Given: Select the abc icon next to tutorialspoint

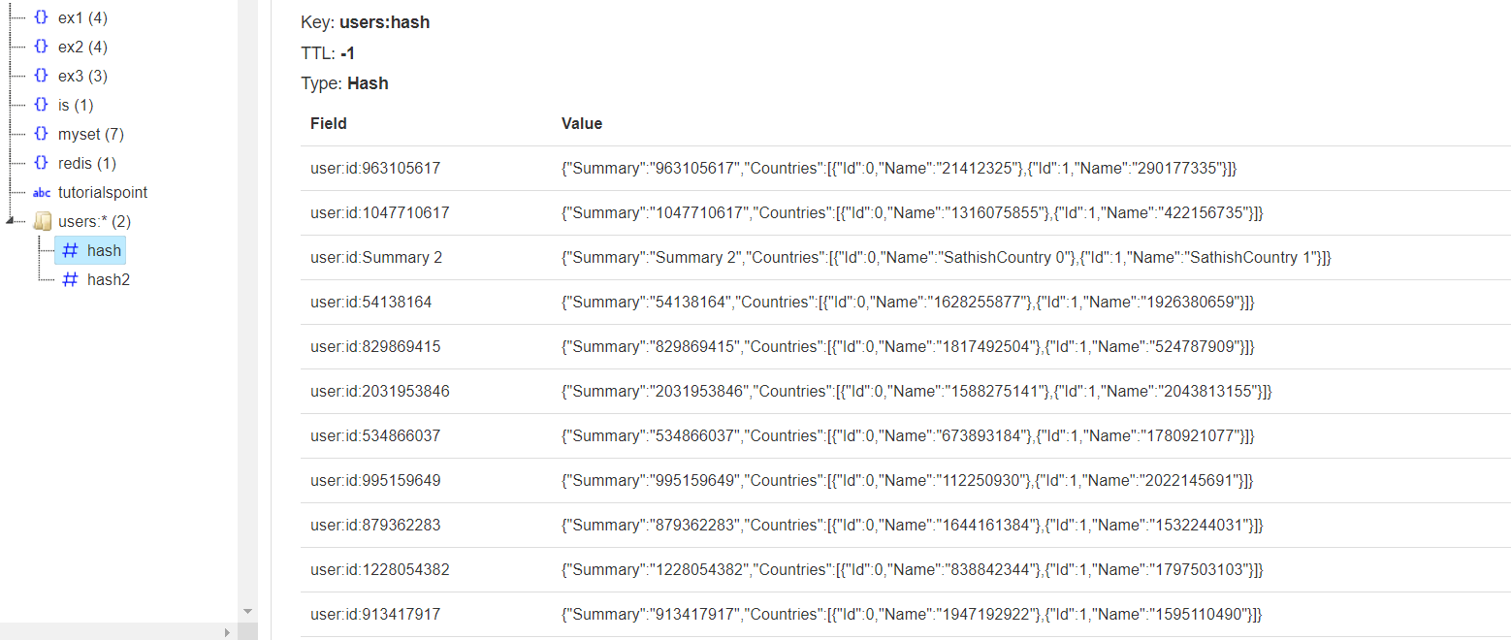Looking at the screenshot, I should click(41, 192).
